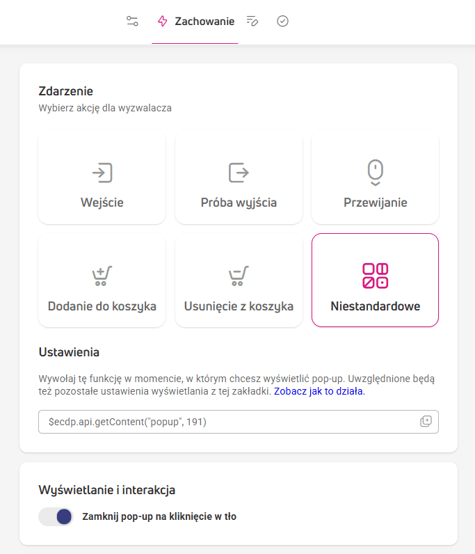This screenshot has width=475, height=554.
Task: Click the pink custom grid icon
Action: [x=376, y=276]
